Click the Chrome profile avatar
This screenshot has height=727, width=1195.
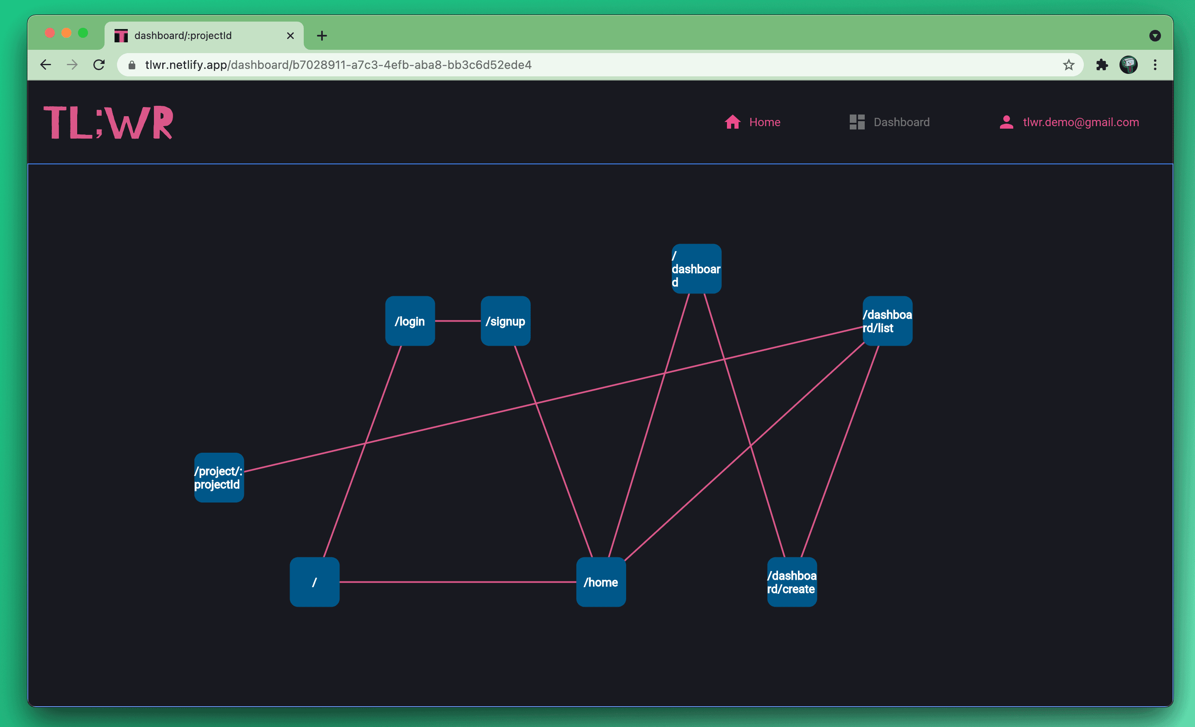click(x=1128, y=65)
